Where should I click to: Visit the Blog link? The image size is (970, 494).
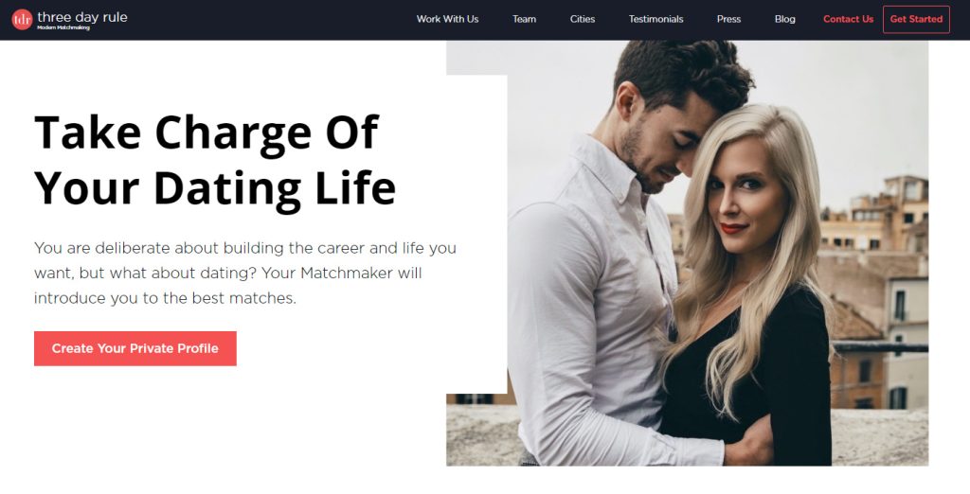tap(784, 19)
